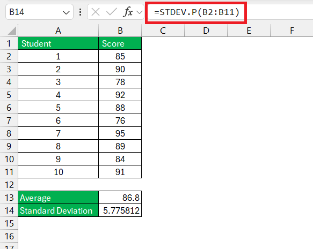Select the score cell with 91
This screenshot has width=313, height=249.
pyautogui.click(x=120, y=172)
